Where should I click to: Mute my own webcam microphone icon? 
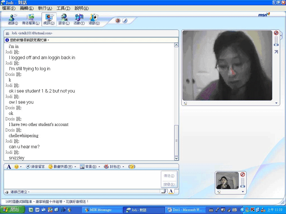click(x=243, y=174)
